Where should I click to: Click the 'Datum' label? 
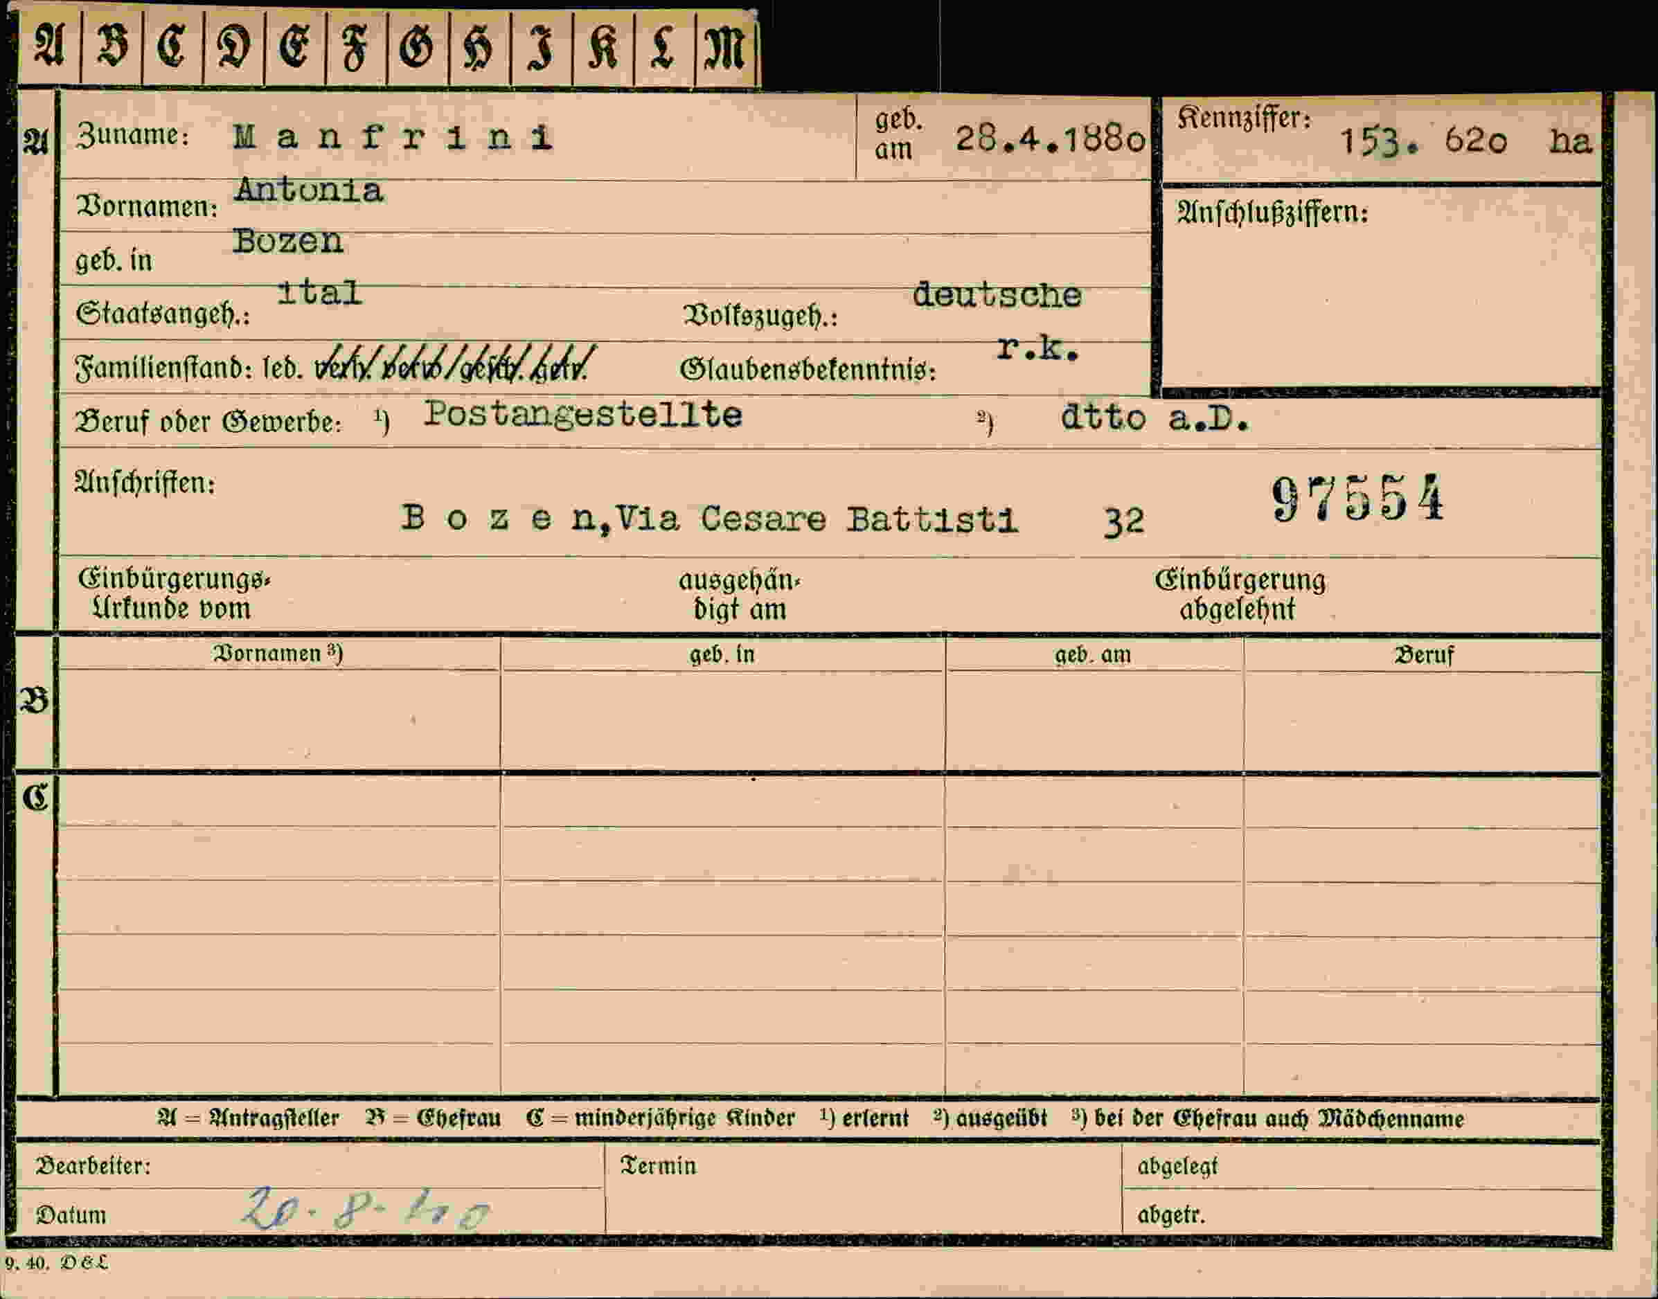tap(71, 1215)
